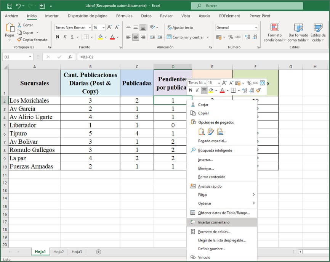The image size is (330, 262).
Task: Apply percent style to selection
Action: [x=230, y=37]
